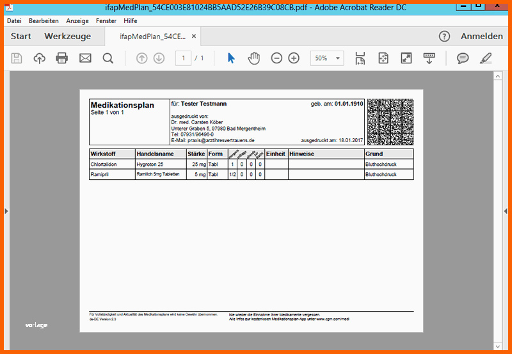Click the page number input field
Image resolution: width=512 pixels, height=354 pixels.
point(183,58)
